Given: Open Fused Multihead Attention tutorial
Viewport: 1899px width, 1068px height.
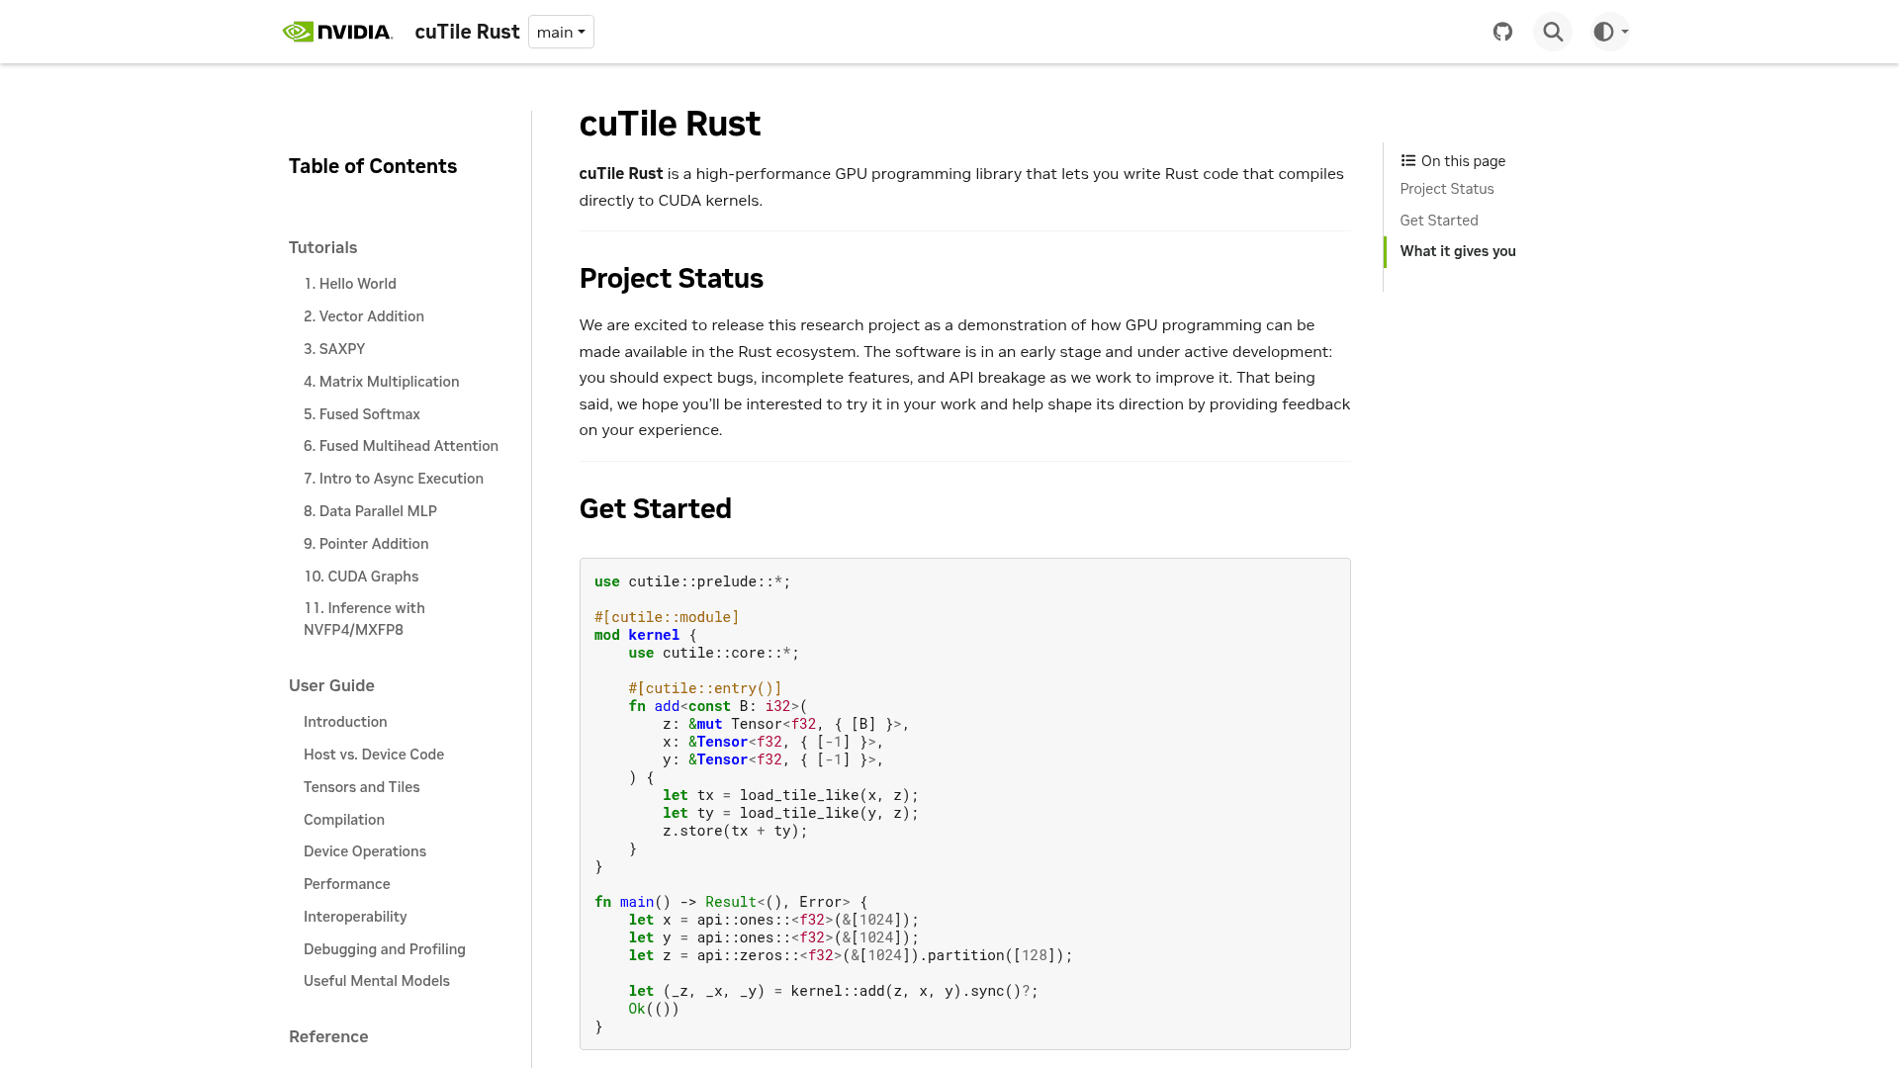Looking at the screenshot, I should pos(401,446).
